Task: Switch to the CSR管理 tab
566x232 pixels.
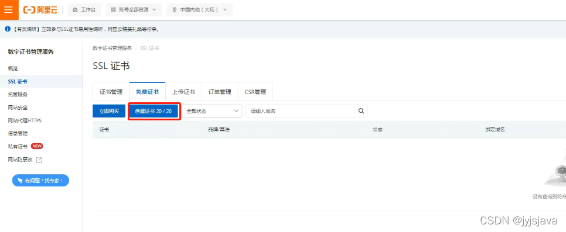Action: pyautogui.click(x=255, y=92)
